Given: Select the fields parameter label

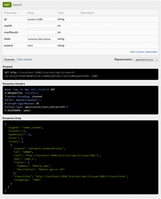Looking at the screenshot, I should point(7,39).
